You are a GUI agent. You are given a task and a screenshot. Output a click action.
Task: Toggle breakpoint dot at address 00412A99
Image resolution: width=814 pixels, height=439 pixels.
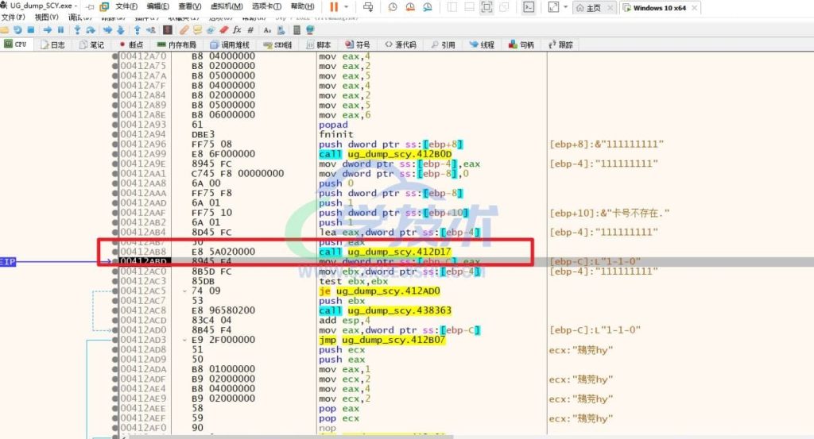115,154
